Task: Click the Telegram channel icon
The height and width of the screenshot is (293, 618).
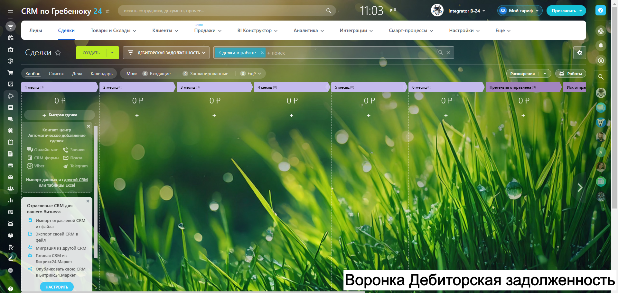Action: (66, 166)
